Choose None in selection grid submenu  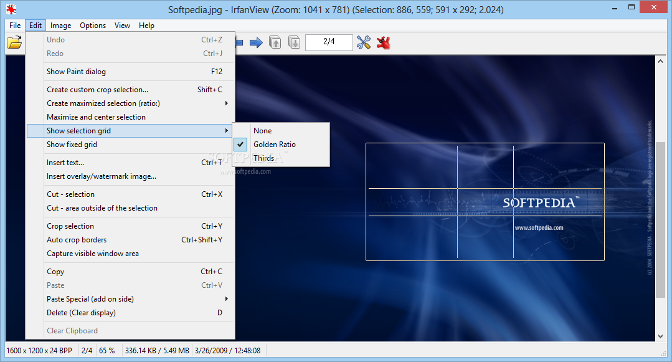click(x=281, y=131)
